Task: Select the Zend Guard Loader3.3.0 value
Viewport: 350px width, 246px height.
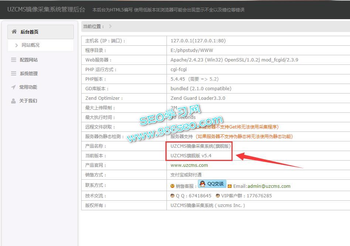Action: pyautogui.click(x=198, y=98)
